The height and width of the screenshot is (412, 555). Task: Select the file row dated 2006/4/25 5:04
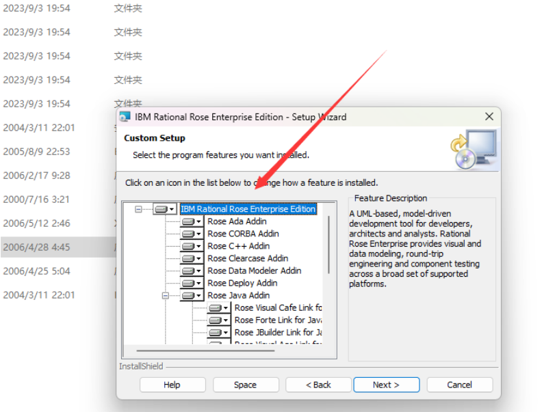(58, 271)
